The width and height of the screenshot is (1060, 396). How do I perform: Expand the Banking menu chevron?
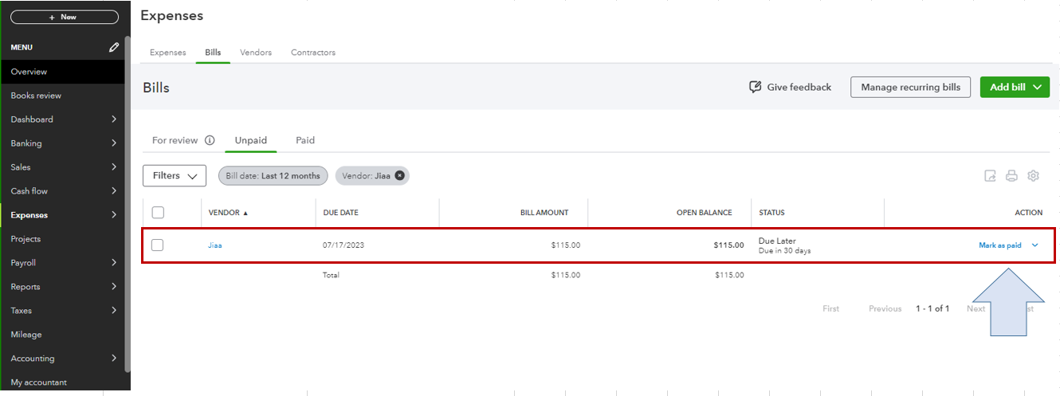click(114, 143)
